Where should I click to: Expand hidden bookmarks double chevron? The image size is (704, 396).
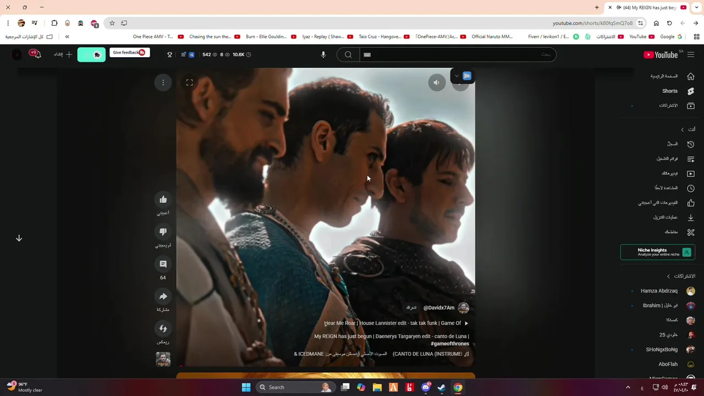67,37
